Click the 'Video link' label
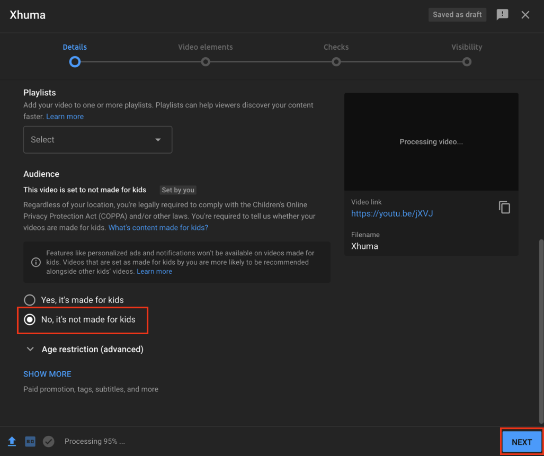 [x=367, y=202]
